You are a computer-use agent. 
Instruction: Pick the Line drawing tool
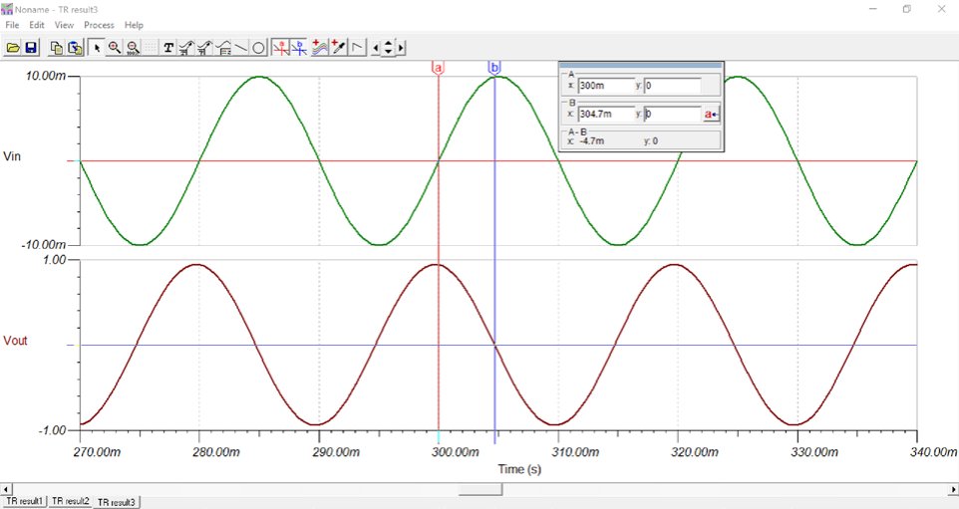241,47
